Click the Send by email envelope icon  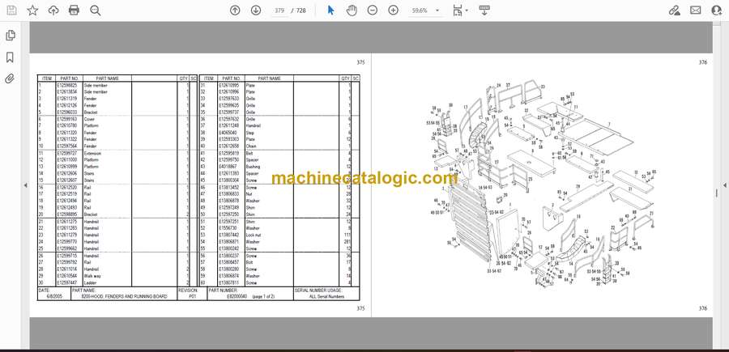696,11
